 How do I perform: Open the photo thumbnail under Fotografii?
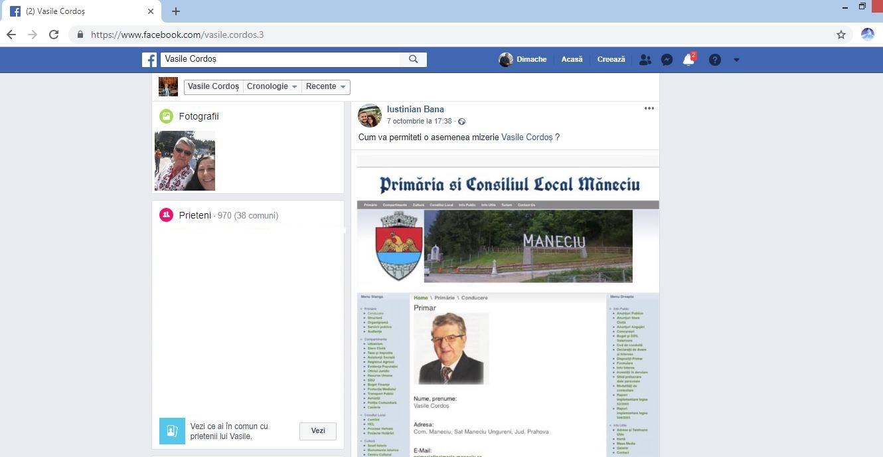coord(185,161)
